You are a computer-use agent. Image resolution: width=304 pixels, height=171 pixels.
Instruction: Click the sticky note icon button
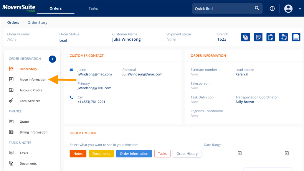point(258,37)
